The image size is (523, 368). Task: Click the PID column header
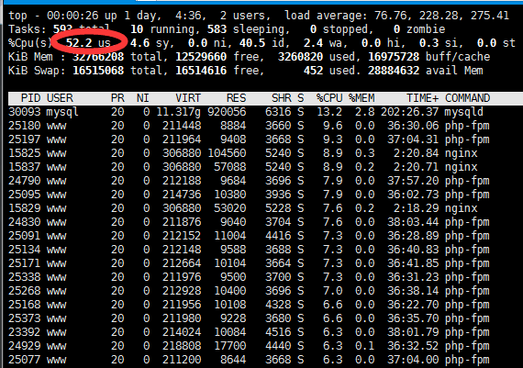click(x=30, y=98)
